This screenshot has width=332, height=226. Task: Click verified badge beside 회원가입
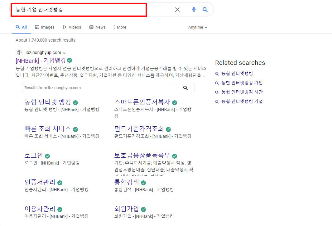[143, 209]
